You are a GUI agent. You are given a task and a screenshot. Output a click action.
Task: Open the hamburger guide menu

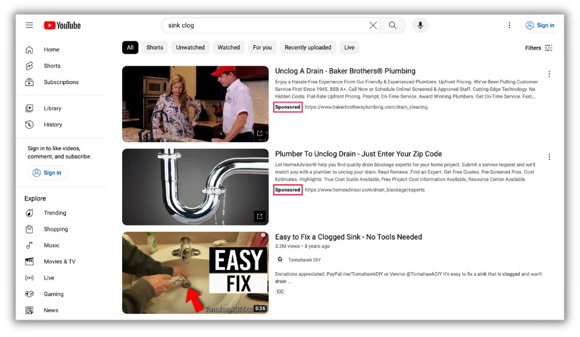coord(29,25)
